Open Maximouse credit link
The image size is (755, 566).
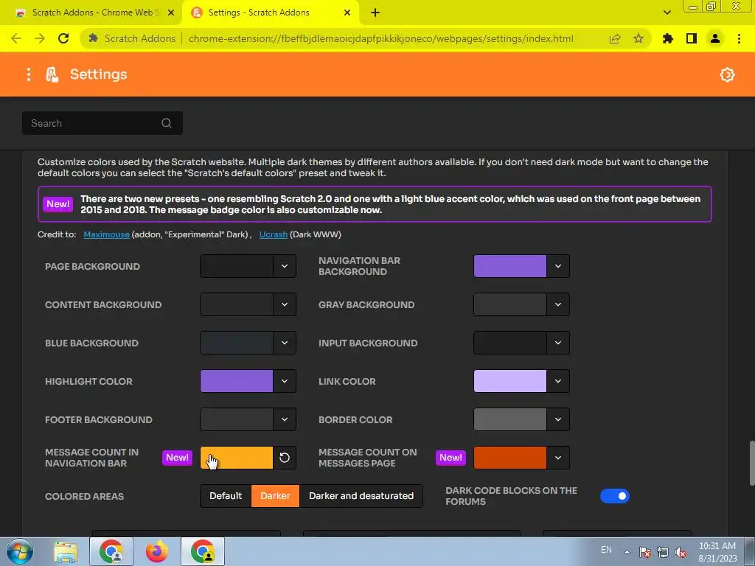point(106,234)
